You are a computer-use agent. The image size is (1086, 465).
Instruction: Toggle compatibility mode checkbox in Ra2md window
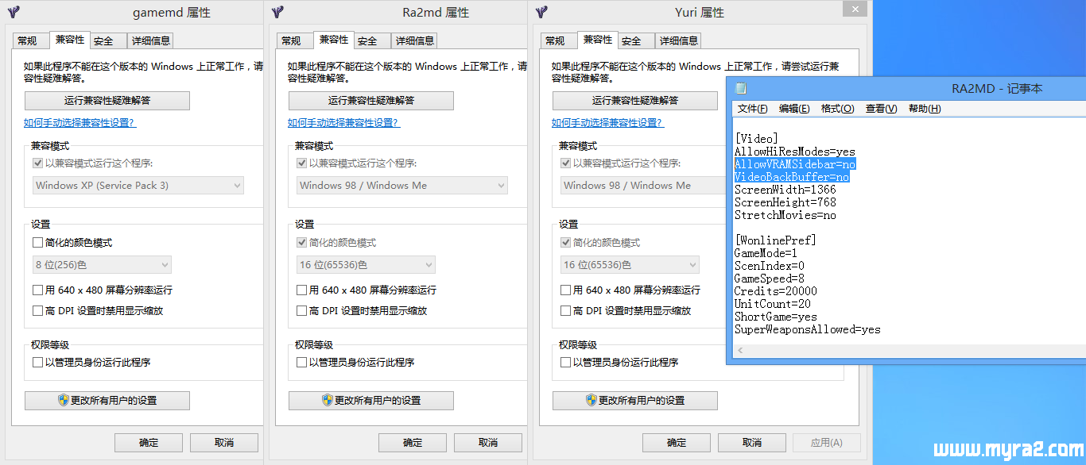(301, 163)
